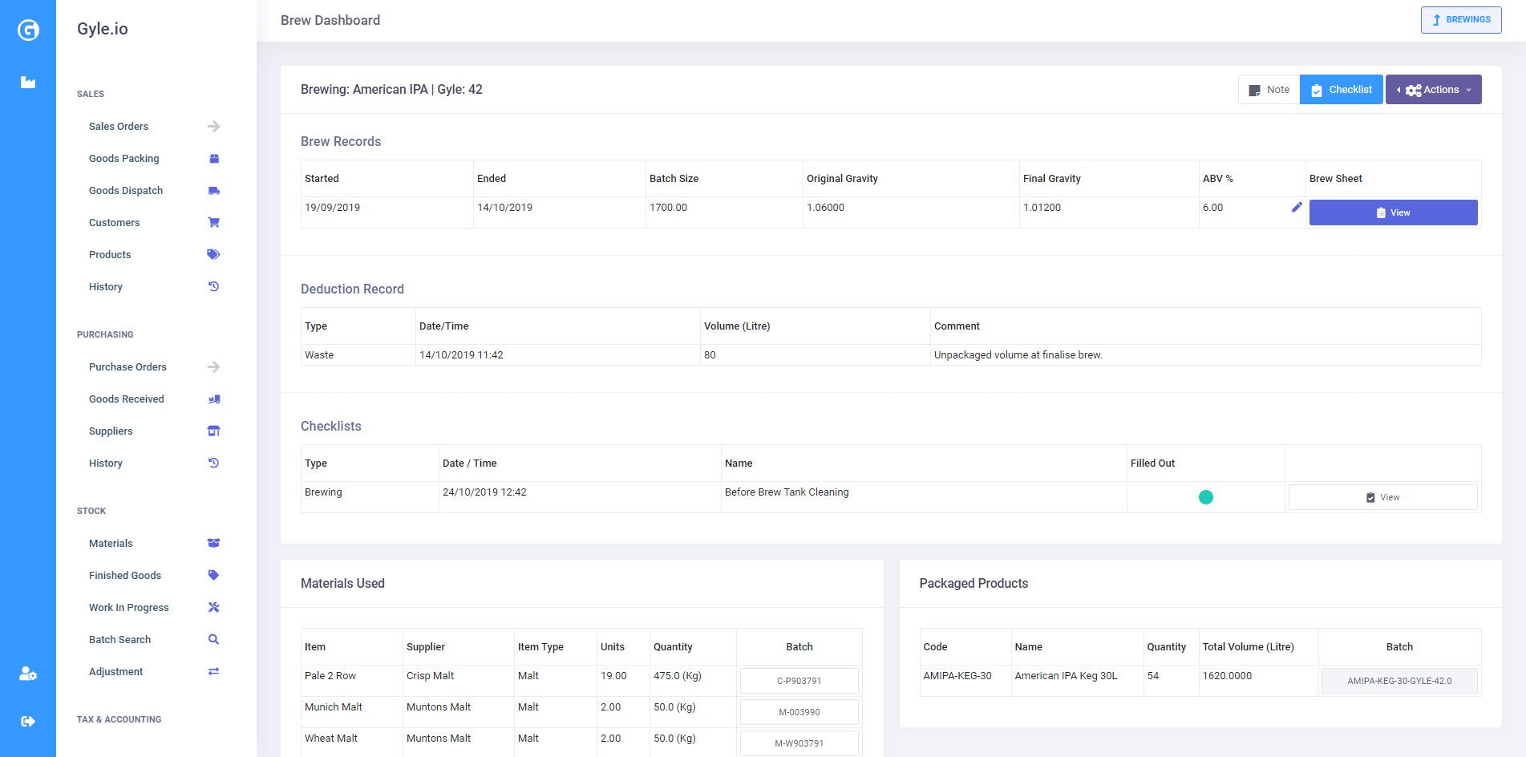The image size is (1526, 757).
Task: Click the Brewings button at top right
Action: [x=1460, y=20]
